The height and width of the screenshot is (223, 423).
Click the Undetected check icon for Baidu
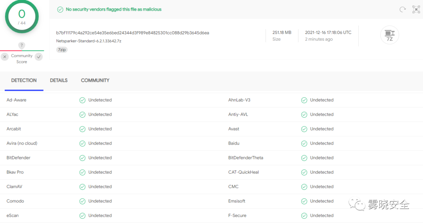pos(304,144)
